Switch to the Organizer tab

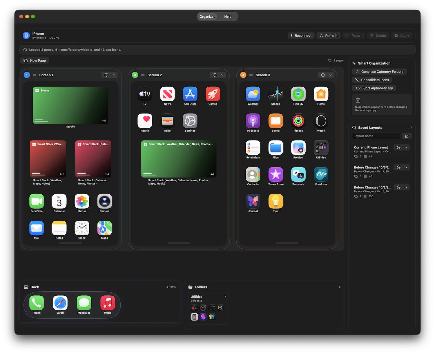coord(207,17)
